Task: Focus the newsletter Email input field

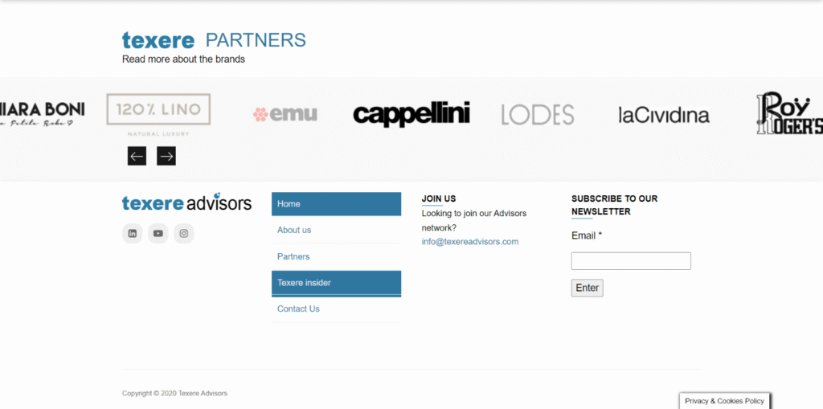Action: (x=631, y=261)
